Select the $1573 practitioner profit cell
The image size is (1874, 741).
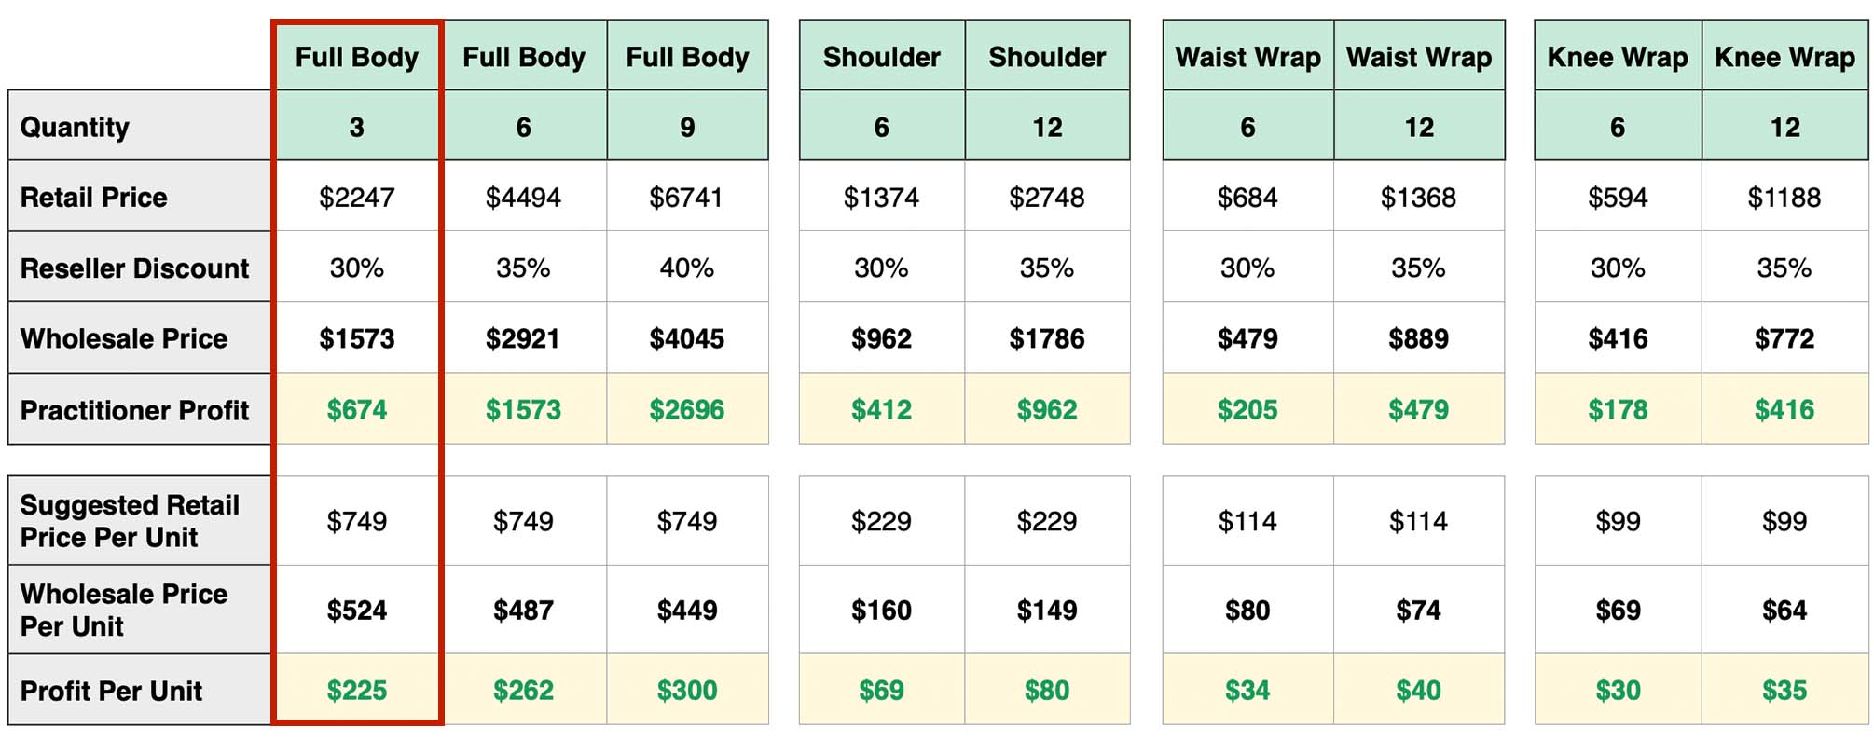click(x=524, y=409)
